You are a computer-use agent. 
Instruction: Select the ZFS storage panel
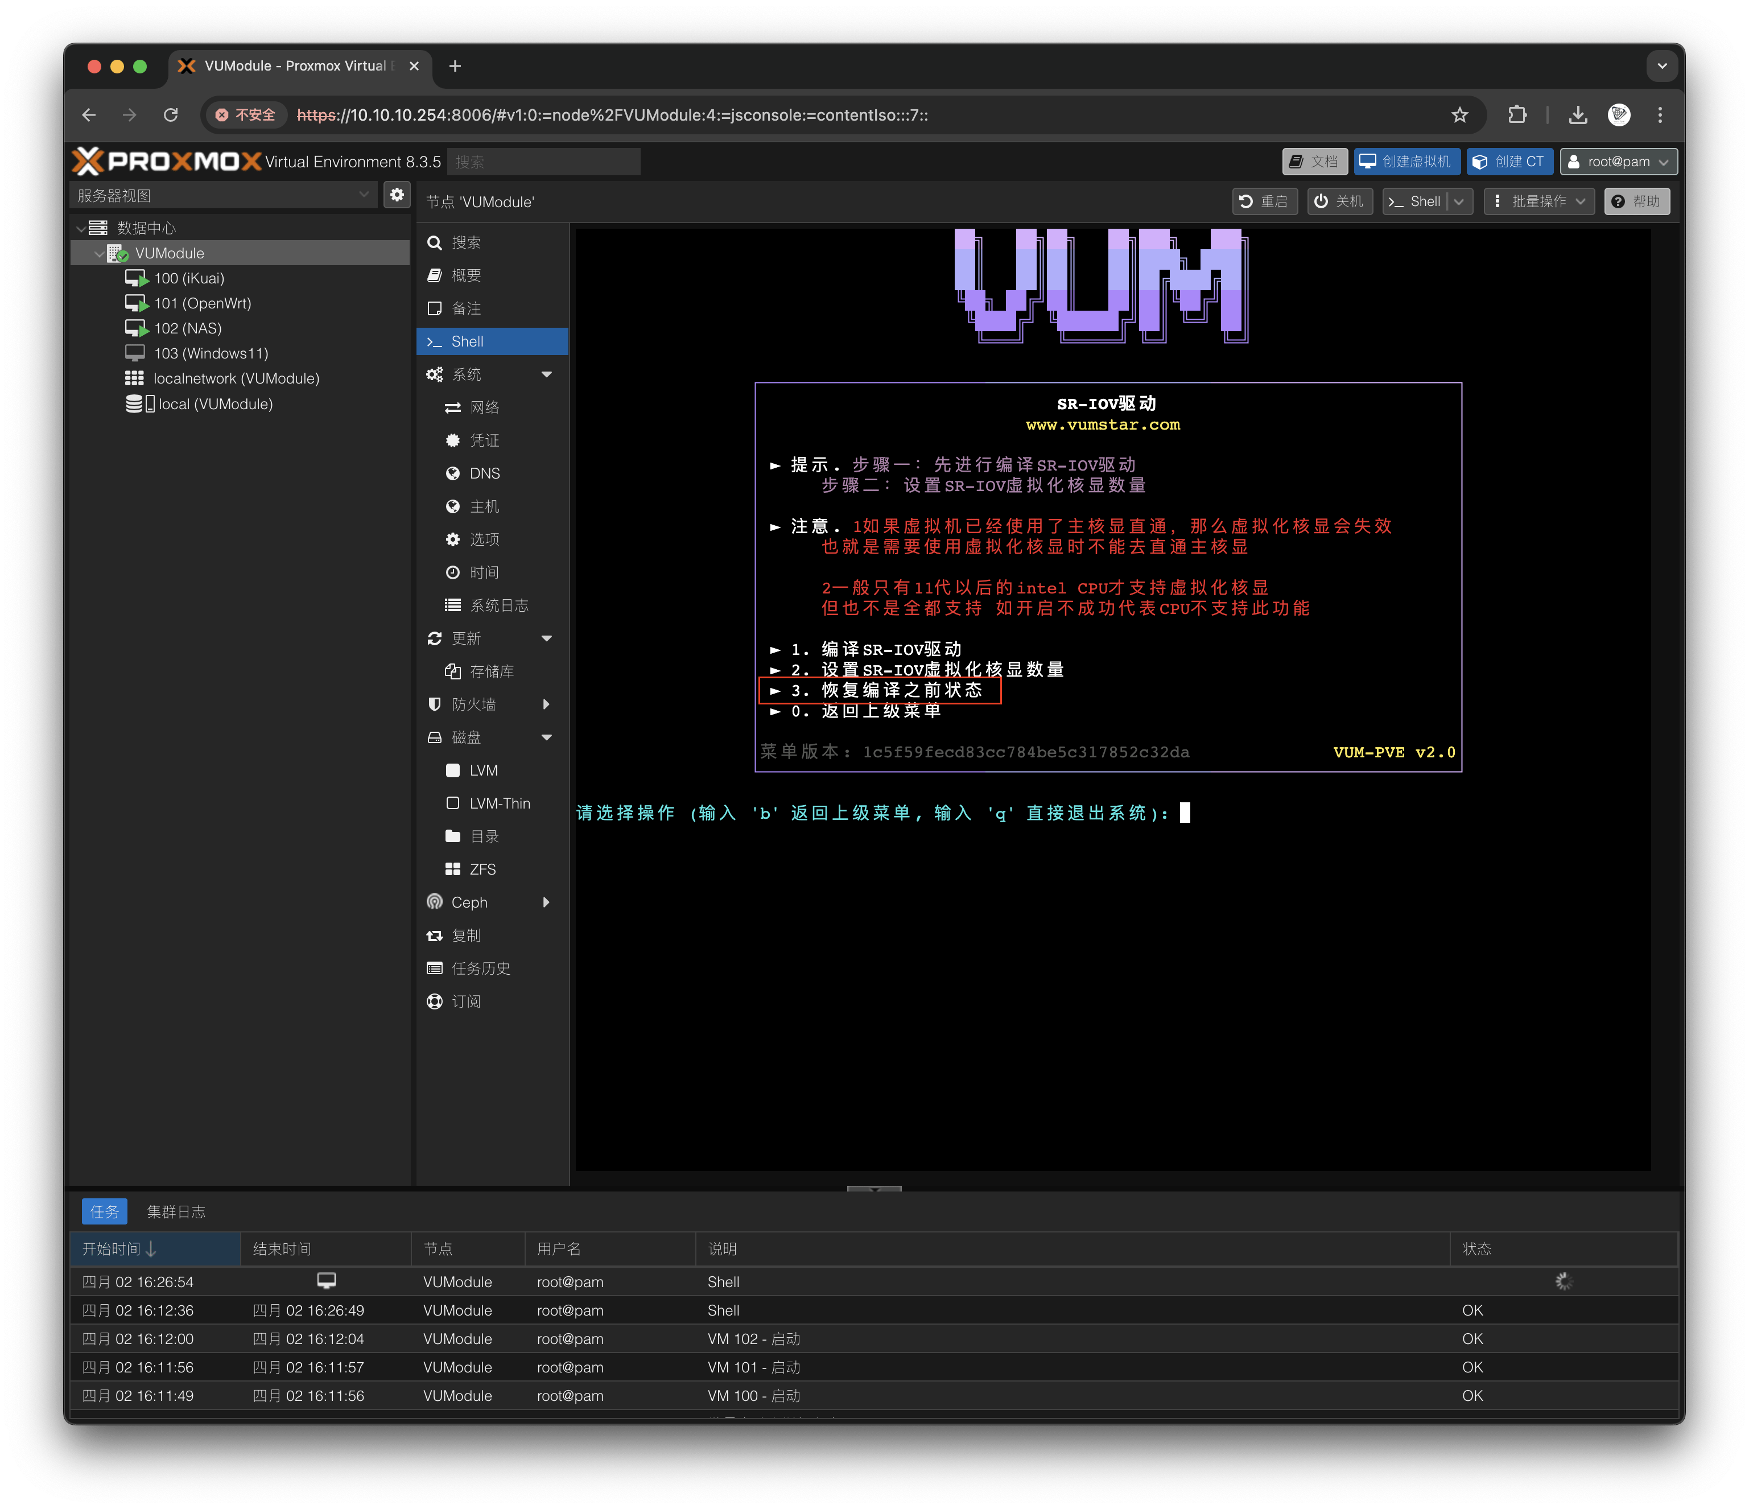coord(482,868)
